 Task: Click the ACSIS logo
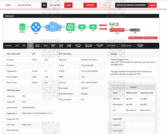click(x=8, y=5)
